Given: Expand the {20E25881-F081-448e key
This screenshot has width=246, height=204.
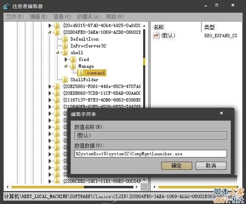Looking at the screenshot, I should (x=50, y=87).
